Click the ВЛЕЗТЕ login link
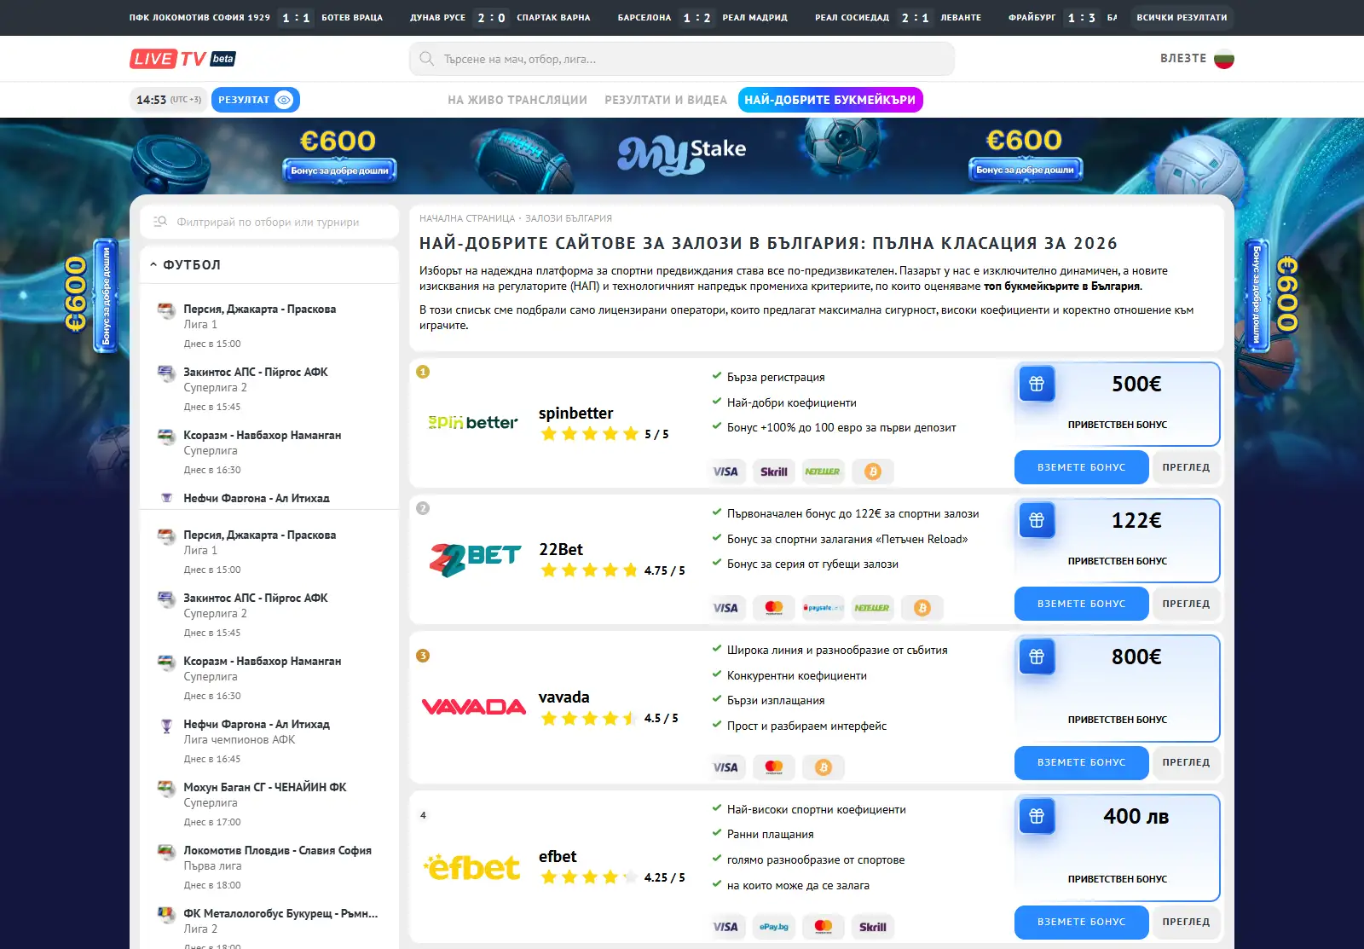The height and width of the screenshot is (949, 1364). (1183, 58)
